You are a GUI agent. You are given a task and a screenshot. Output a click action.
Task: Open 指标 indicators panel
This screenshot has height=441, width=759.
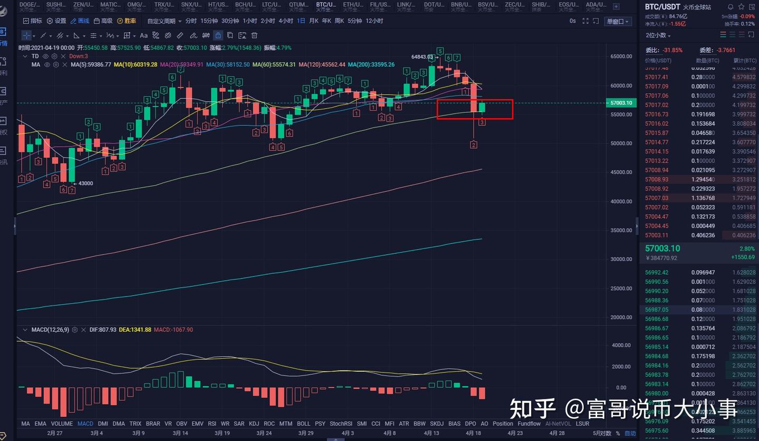tap(33, 21)
